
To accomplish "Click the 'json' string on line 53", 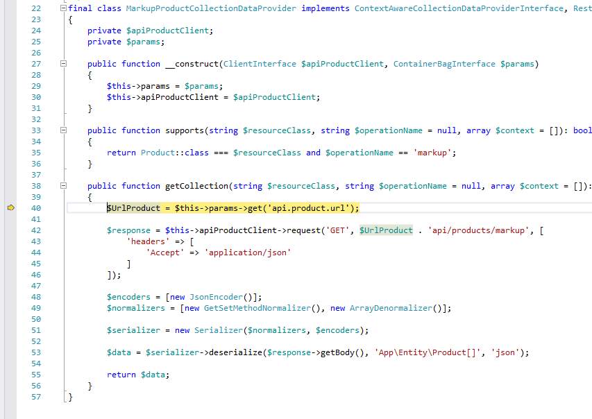I will point(505,352).
